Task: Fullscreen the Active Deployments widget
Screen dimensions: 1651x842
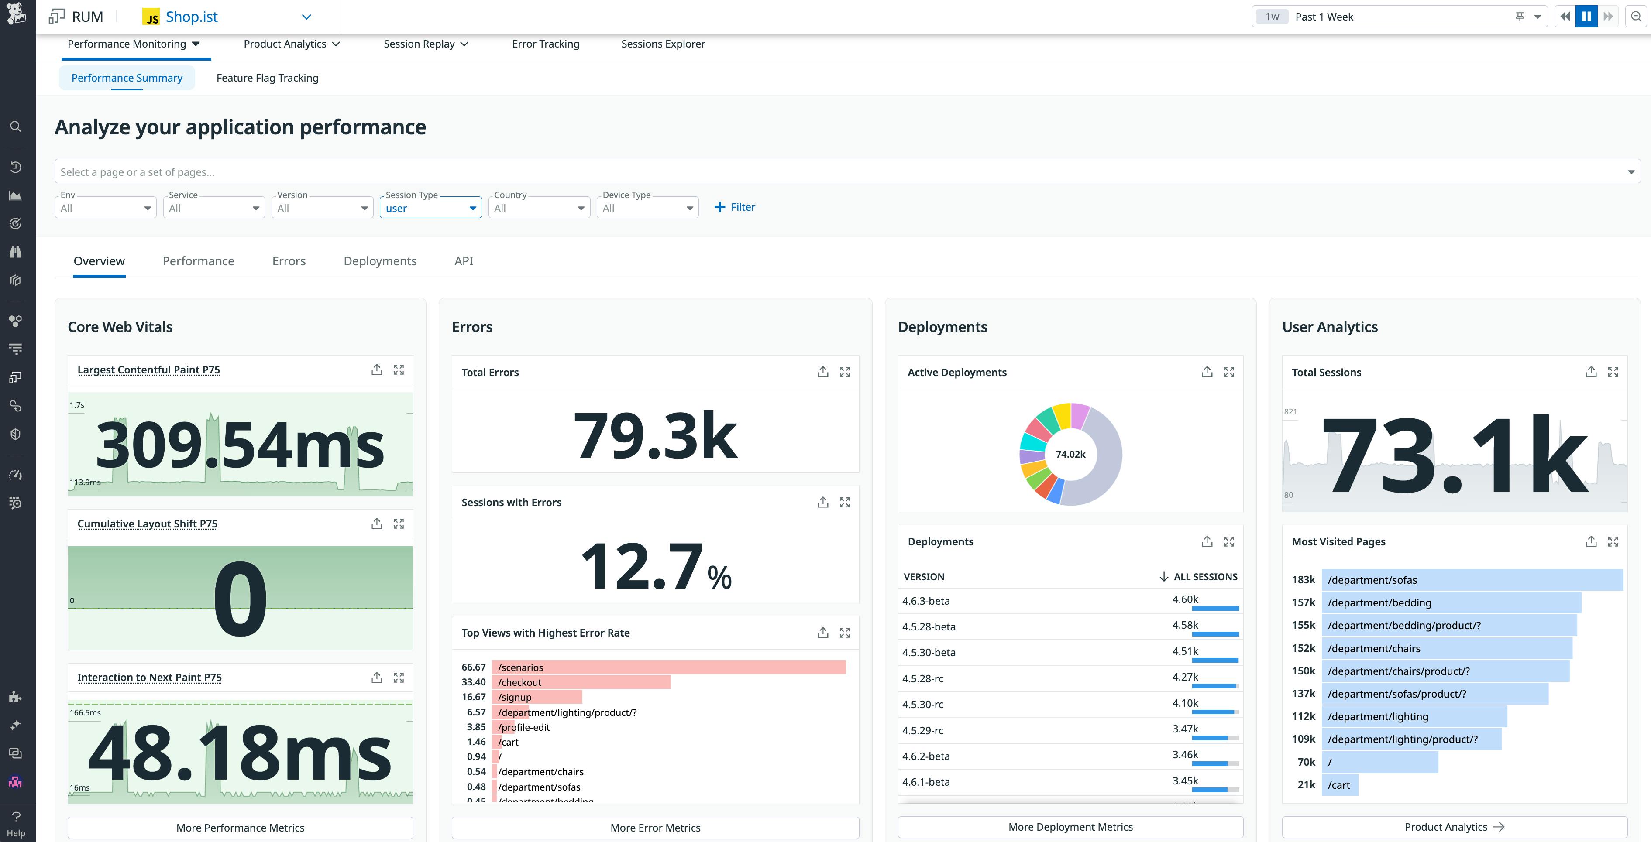Action: click(1228, 372)
